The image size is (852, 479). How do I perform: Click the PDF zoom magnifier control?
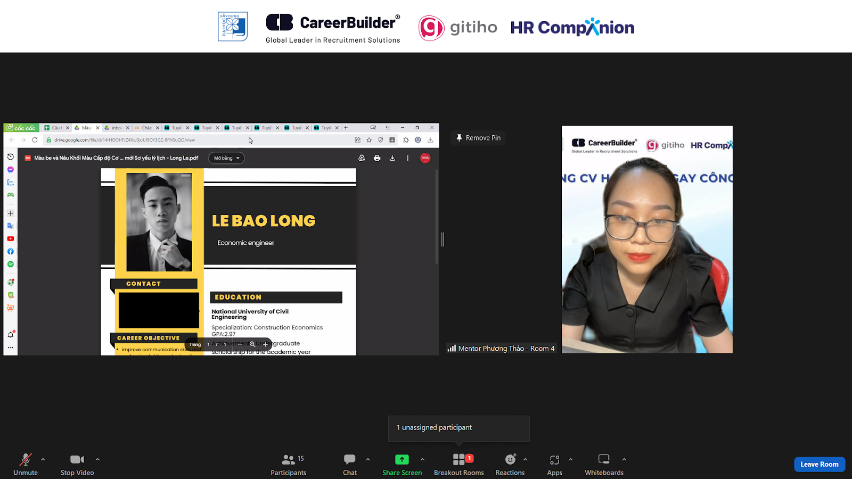click(x=252, y=344)
